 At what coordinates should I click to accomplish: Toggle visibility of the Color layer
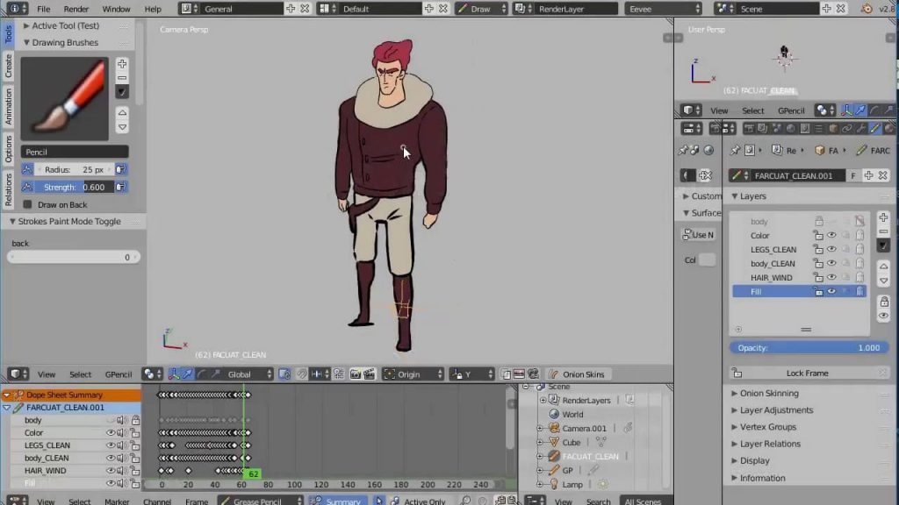(832, 235)
